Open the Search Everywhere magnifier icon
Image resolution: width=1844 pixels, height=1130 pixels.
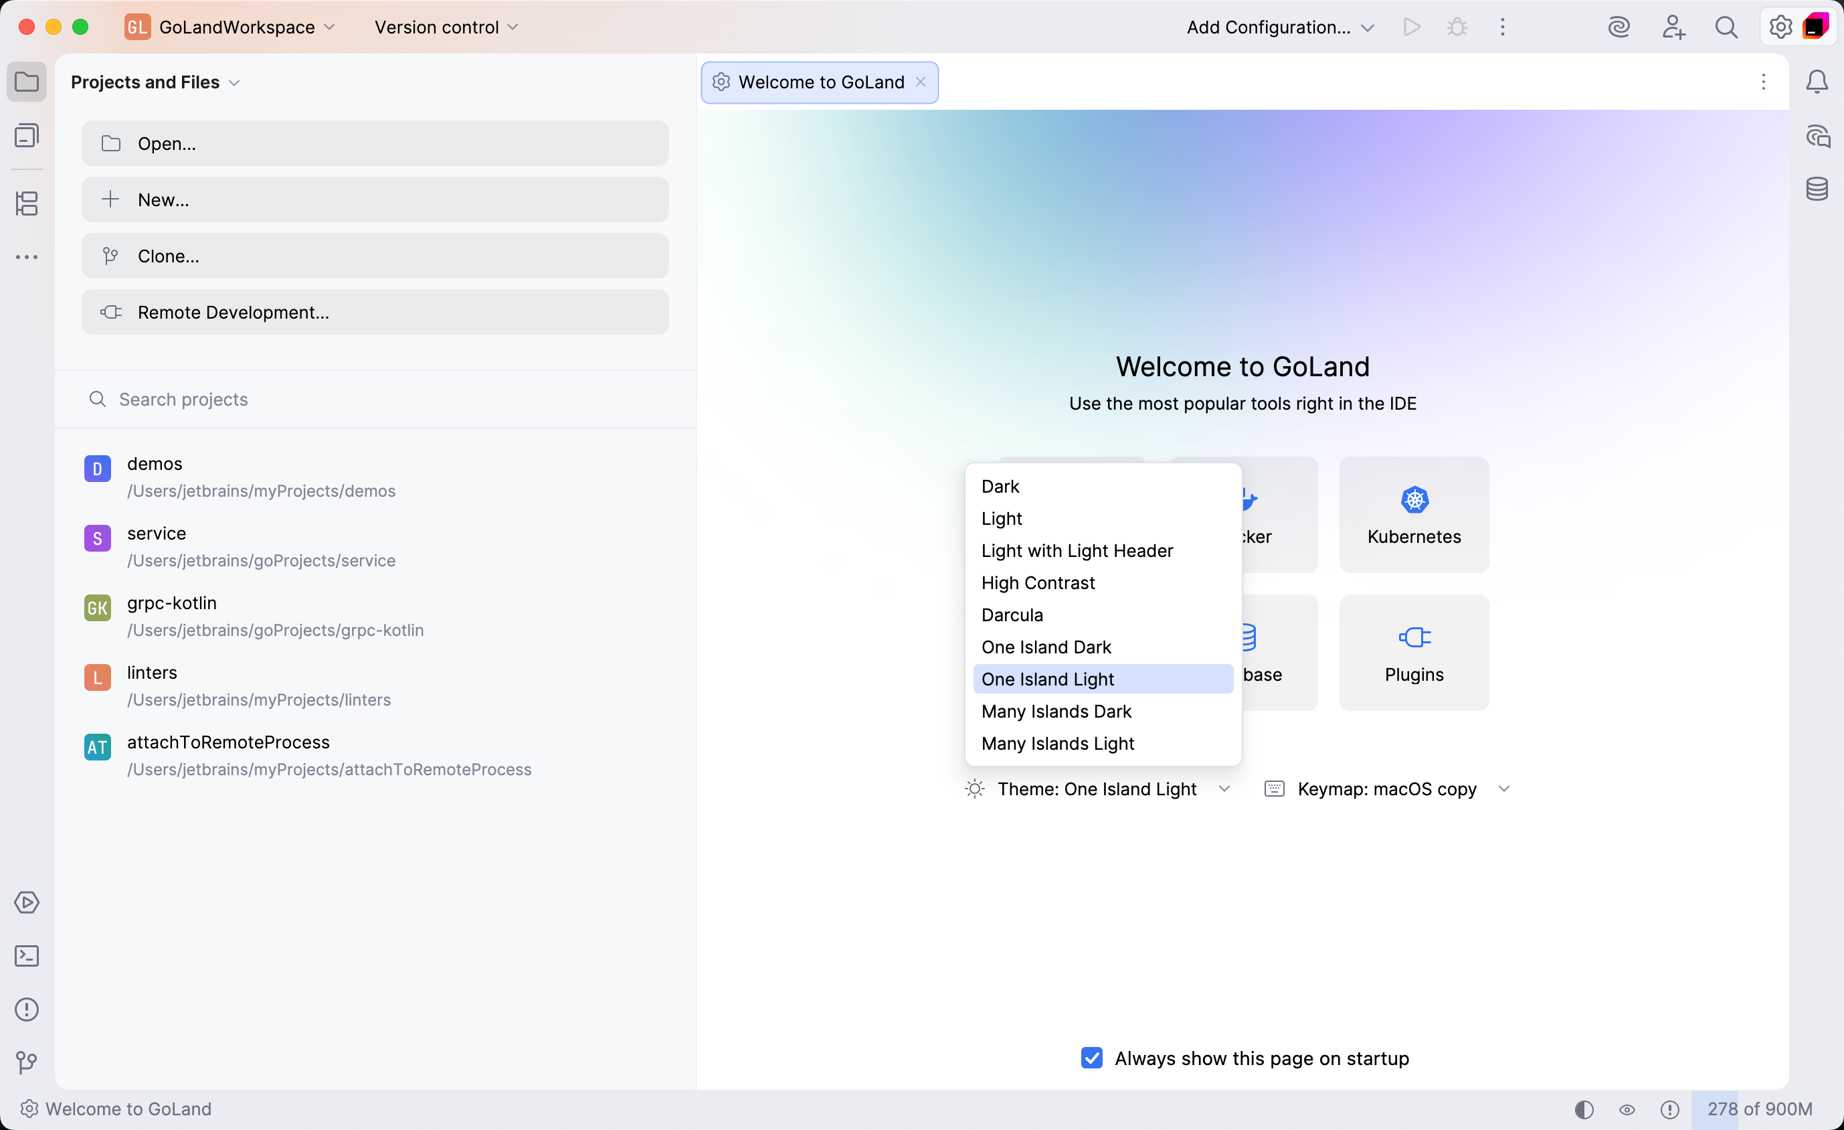(1726, 27)
